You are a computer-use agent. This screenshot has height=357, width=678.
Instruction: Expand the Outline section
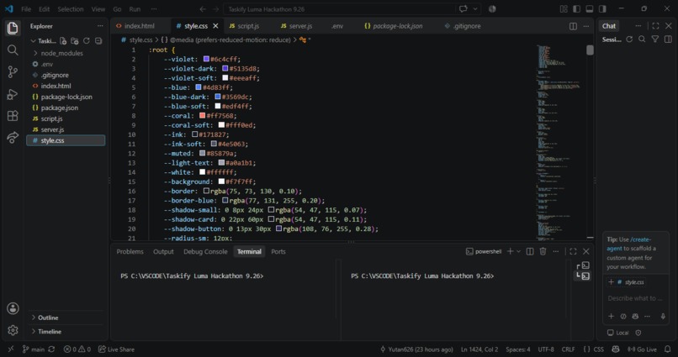(x=48, y=318)
